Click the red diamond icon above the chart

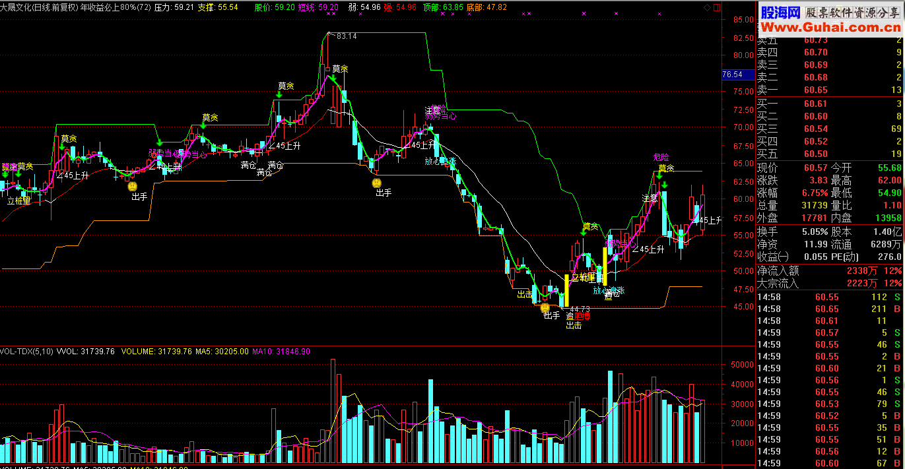pos(708,7)
